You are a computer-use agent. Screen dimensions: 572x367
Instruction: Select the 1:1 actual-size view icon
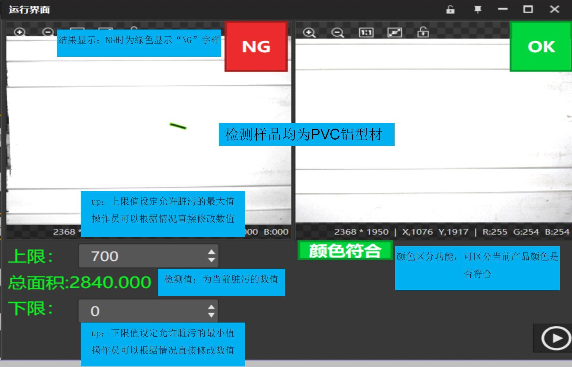(366, 32)
